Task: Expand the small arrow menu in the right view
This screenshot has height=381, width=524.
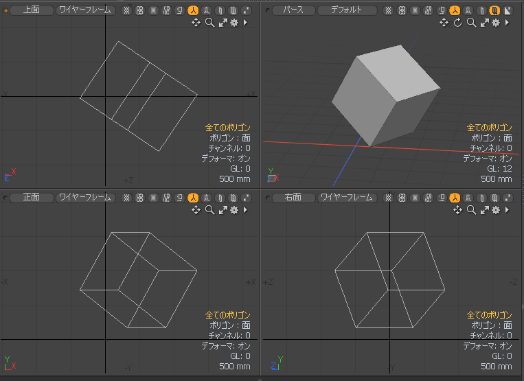Action: [x=507, y=209]
